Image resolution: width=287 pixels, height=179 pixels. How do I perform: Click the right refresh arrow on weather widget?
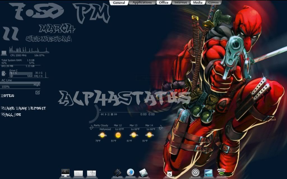(x=161, y=128)
